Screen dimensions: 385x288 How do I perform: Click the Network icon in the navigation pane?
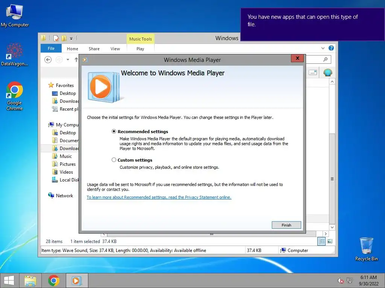(x=51, y=195)
